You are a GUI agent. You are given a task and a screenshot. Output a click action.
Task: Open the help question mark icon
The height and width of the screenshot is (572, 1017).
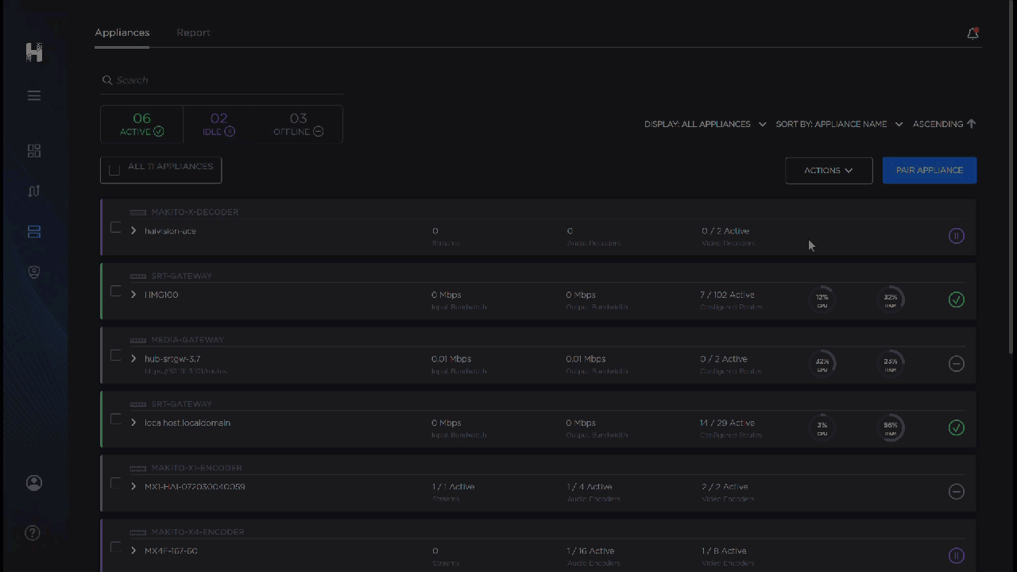[33, 532]
